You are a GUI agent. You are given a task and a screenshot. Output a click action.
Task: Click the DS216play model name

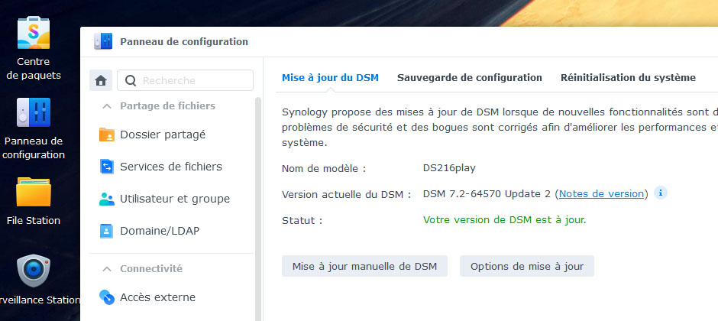tap(449, 168)
